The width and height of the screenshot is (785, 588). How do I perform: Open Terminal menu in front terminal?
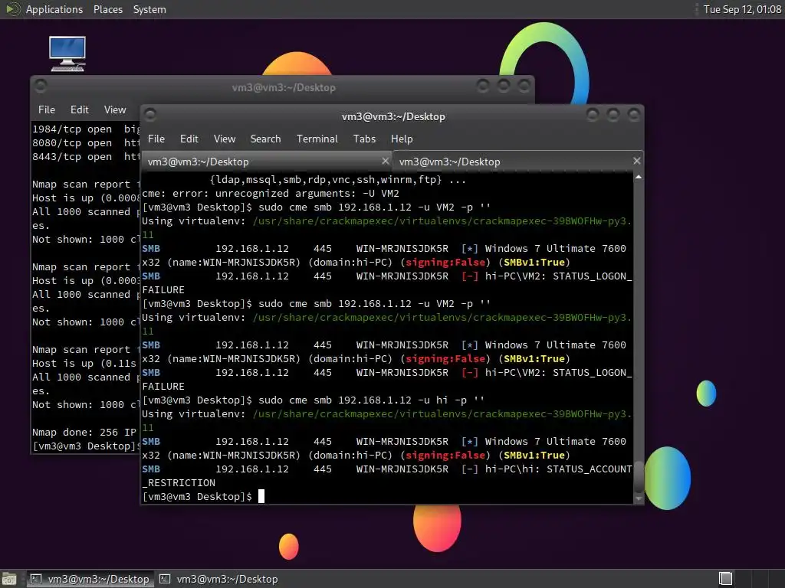[317, 139]
